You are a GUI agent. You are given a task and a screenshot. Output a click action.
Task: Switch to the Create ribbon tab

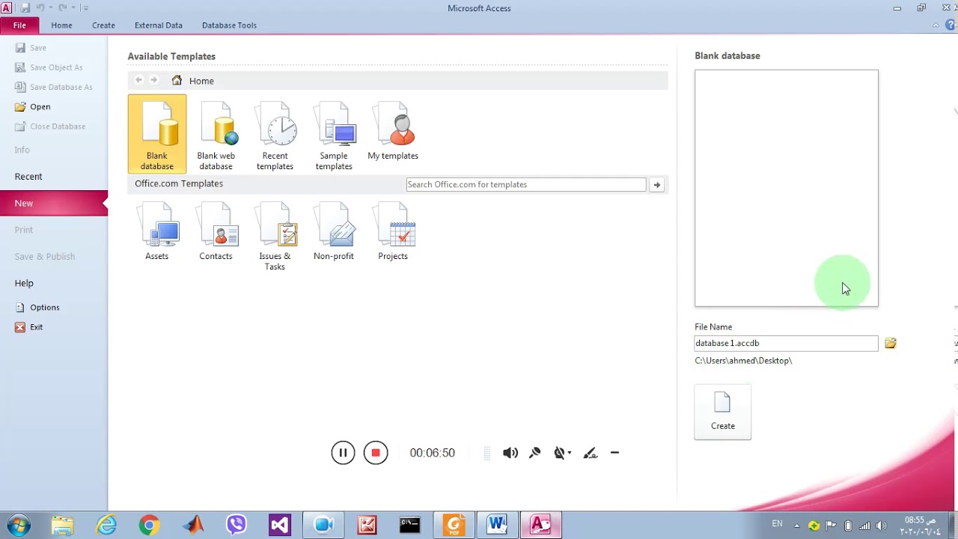click(103, 25)
